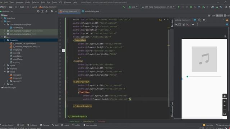Open the Event Log
This screenshot has height=129, width=230.
(x=208, y=125)
